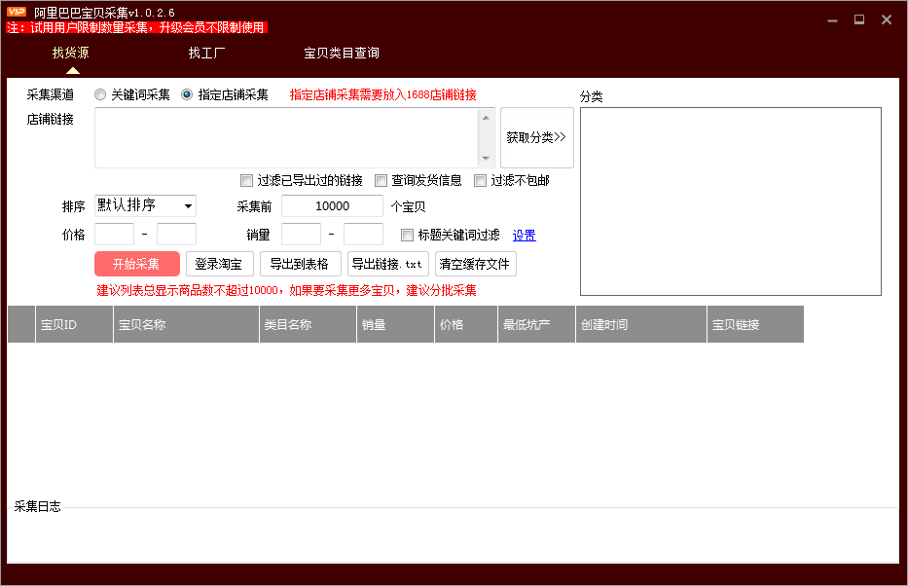Close the 阿里巴巴宝贝采集 window

(887, 19)
